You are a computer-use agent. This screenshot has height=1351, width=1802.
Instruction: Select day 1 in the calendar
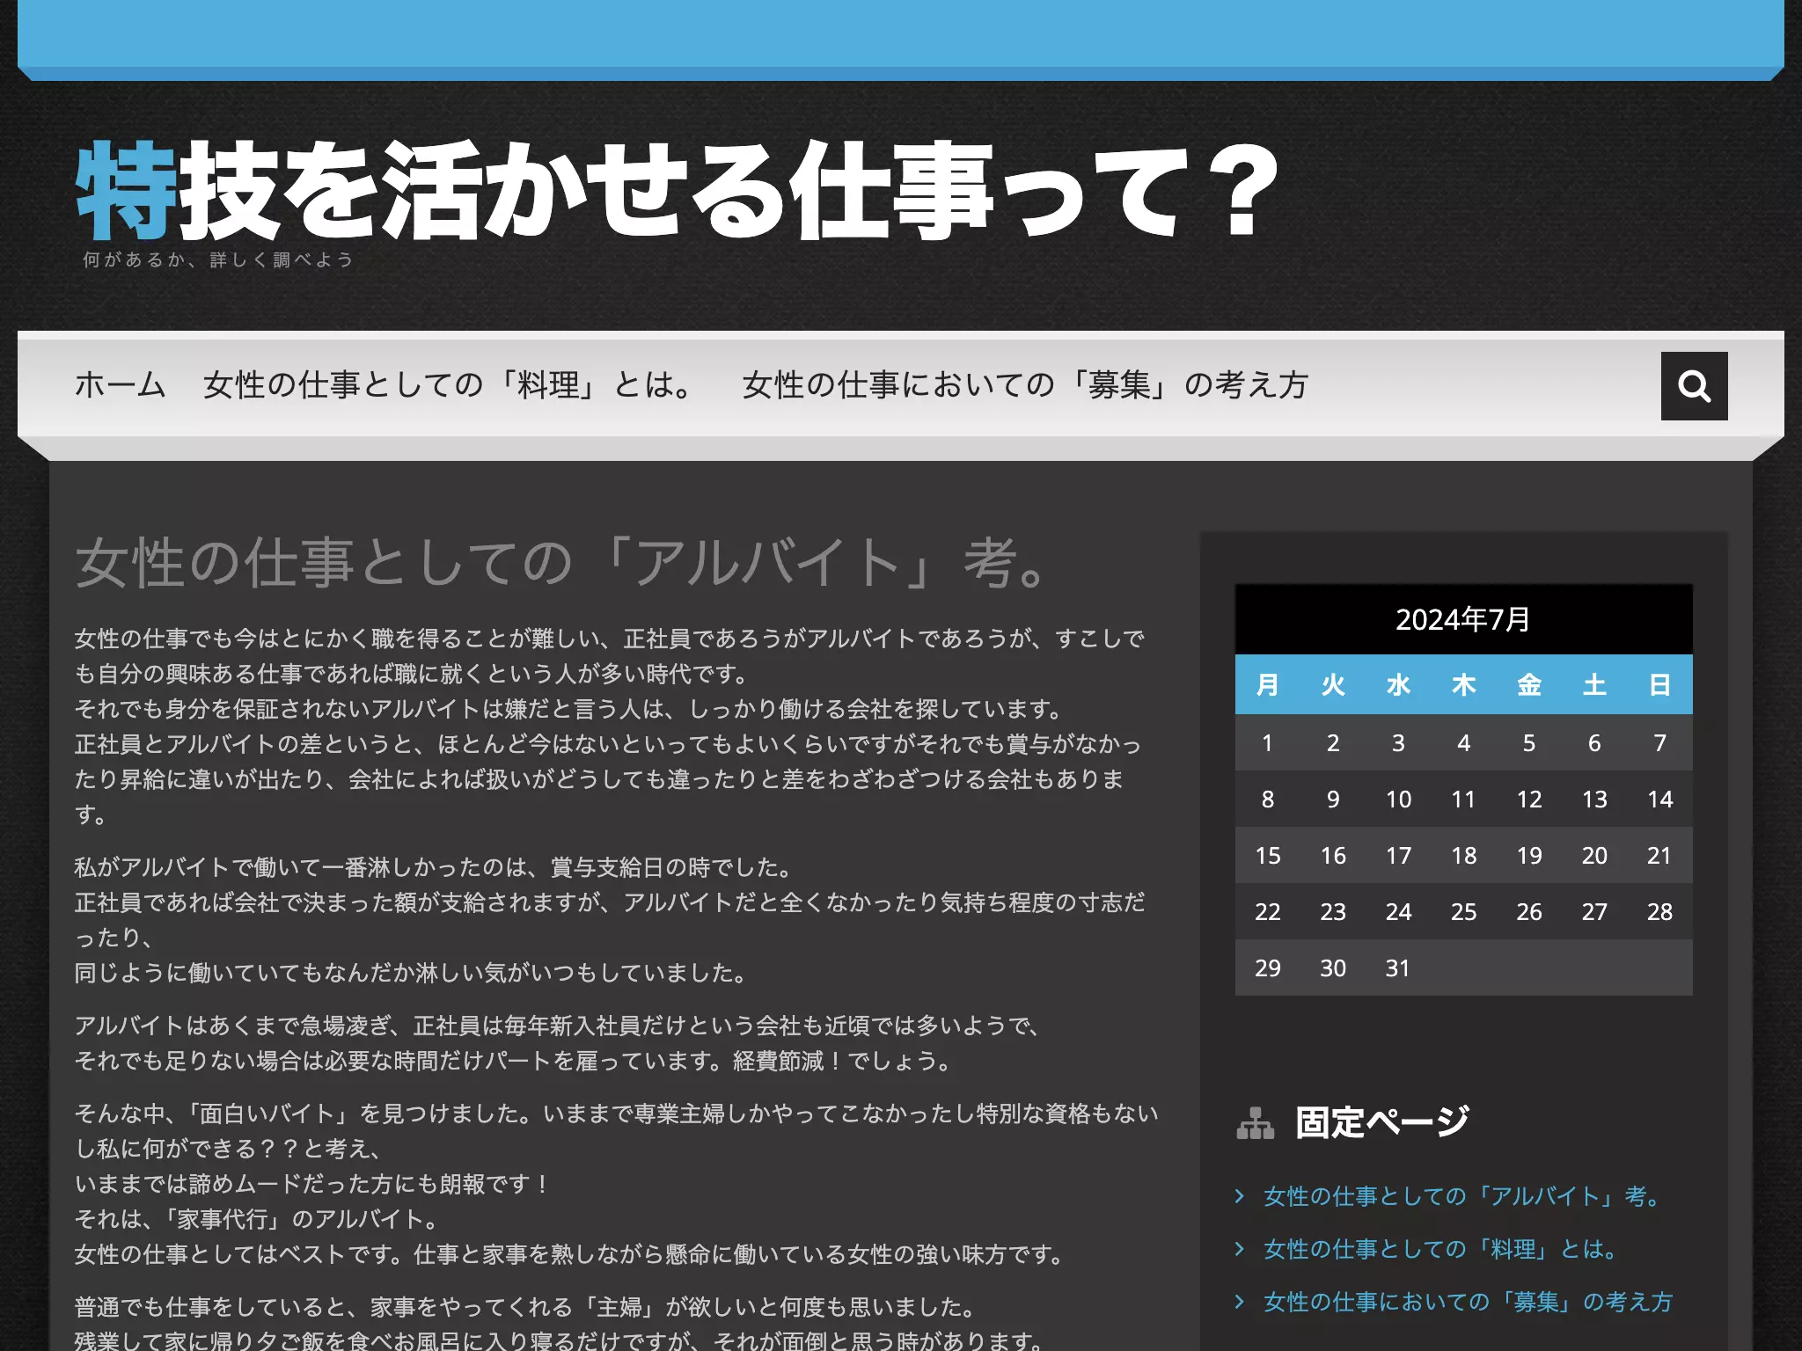tap(1268, 743)
